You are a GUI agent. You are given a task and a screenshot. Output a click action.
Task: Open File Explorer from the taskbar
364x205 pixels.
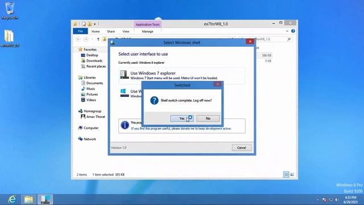pos(29,199)
